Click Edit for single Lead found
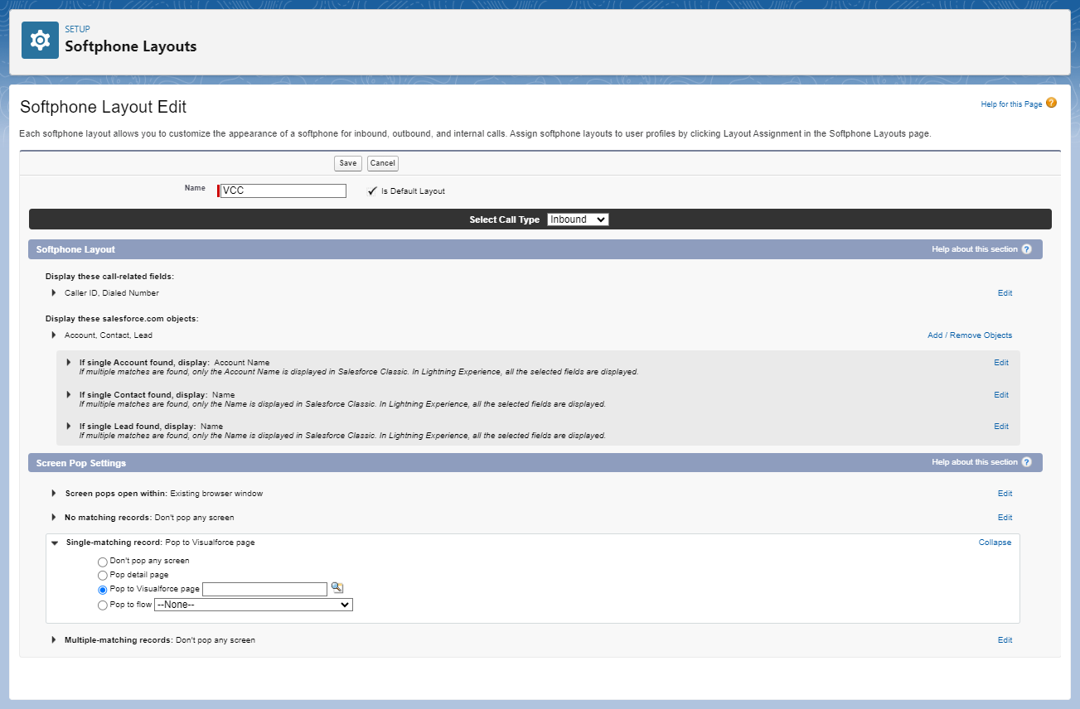Viewport: 1080px width, 709px height. (x=1001, y=427)
